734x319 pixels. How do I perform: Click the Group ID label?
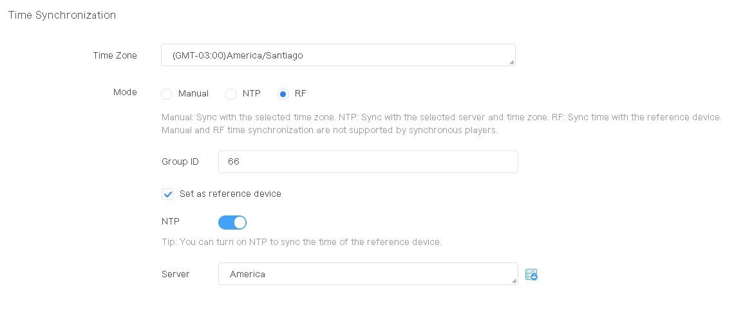[x=180, y=162]
